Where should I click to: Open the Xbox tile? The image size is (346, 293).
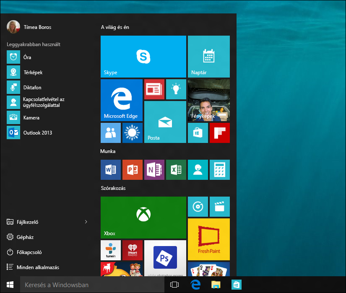[143, 218]
